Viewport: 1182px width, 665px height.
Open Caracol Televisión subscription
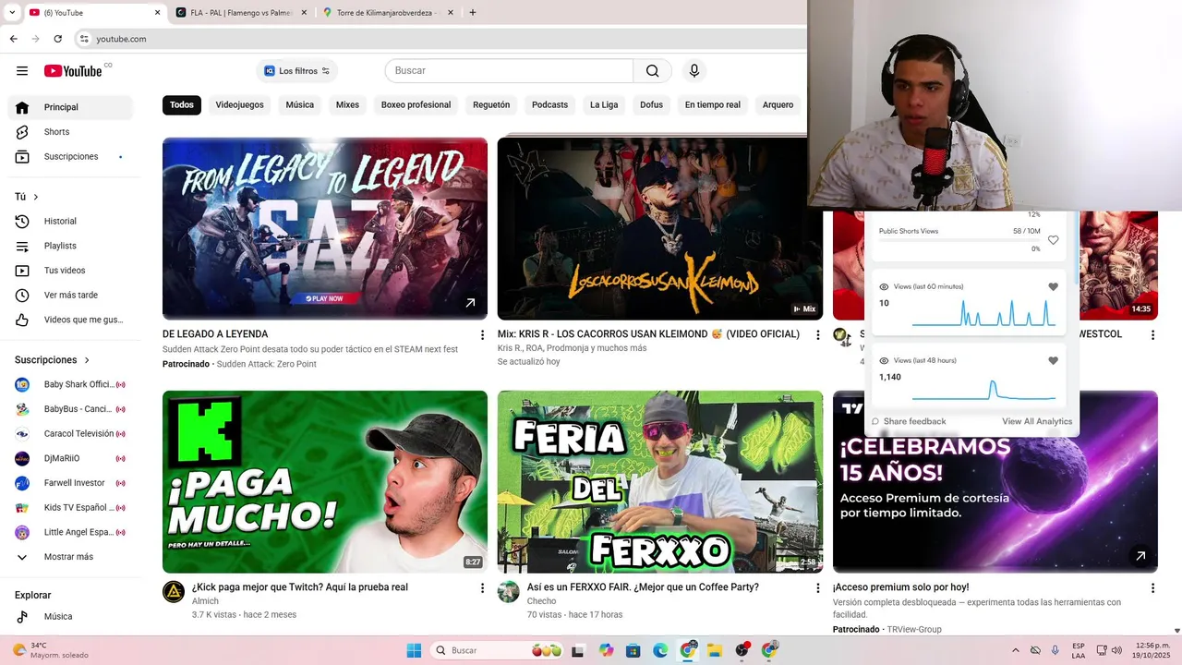[x=70, y=434]
